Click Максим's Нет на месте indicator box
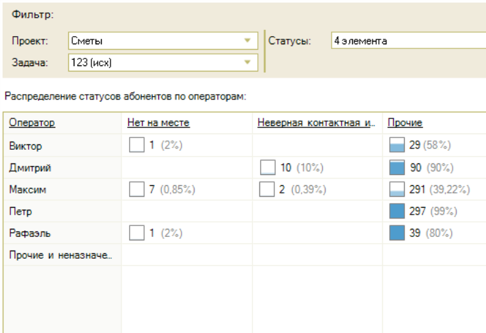Viewport: 486px width, 333px height. point(137,189)
